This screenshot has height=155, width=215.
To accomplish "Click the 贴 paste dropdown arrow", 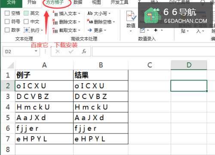I will point(187,31).
